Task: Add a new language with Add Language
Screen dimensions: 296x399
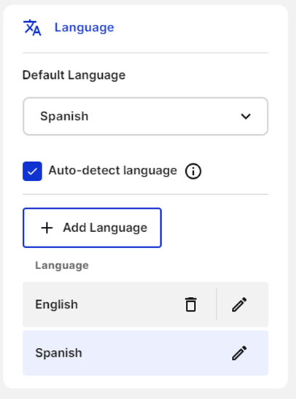Action: click(92, 228)
